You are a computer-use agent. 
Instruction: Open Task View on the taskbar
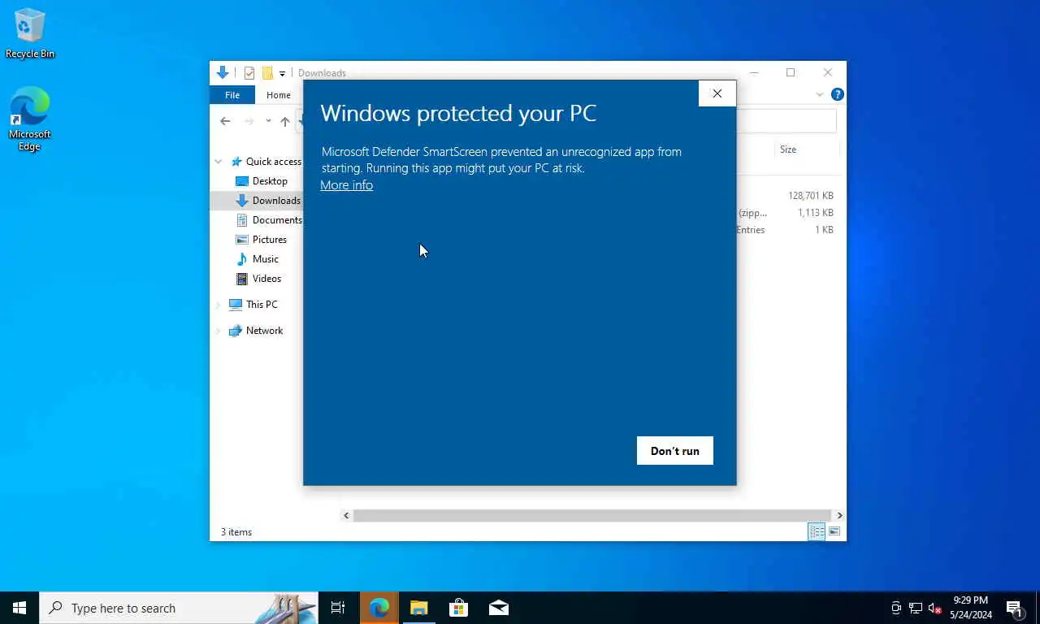point(338,608)
